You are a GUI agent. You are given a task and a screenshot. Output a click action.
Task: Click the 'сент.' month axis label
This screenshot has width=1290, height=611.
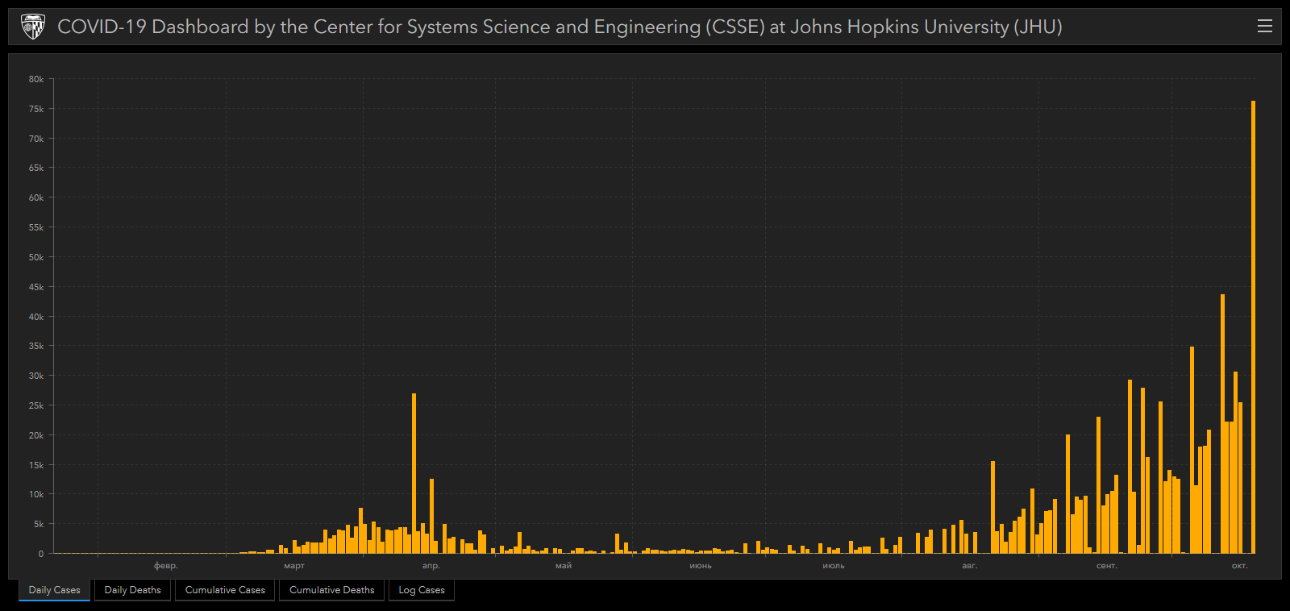click(1106, 566)
